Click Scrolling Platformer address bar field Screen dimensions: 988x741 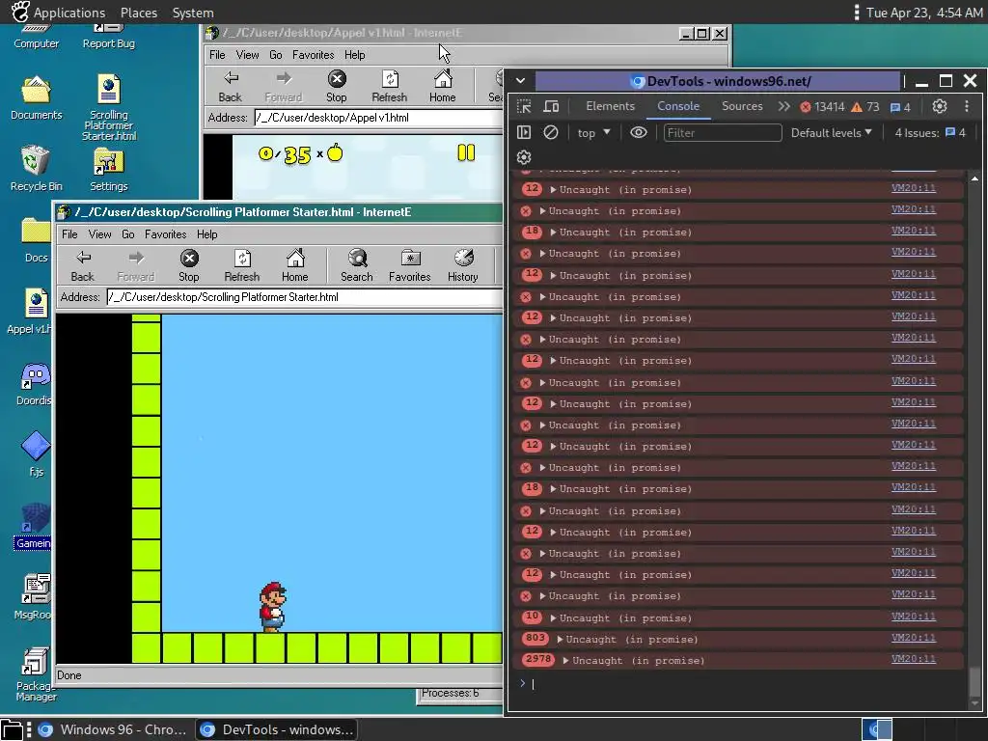[304, 297]
